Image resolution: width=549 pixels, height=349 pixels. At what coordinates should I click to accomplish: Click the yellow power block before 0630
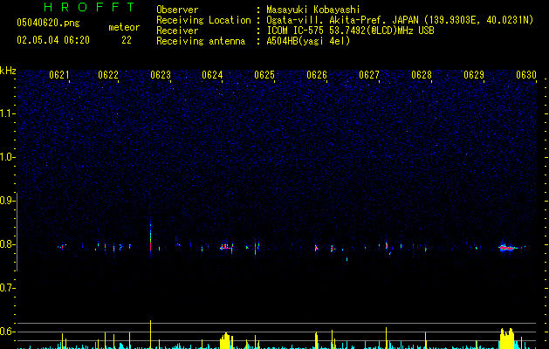pyautogui.click(x=507, y=339)
